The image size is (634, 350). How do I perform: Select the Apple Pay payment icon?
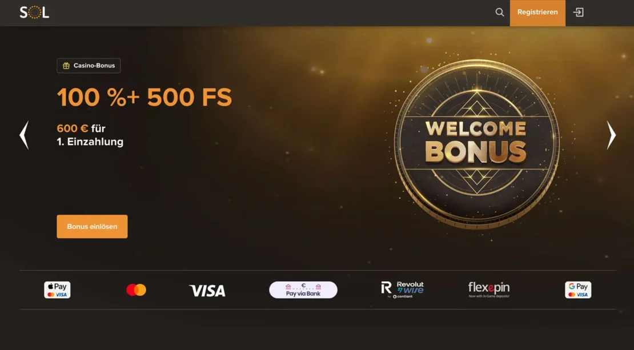57,290
